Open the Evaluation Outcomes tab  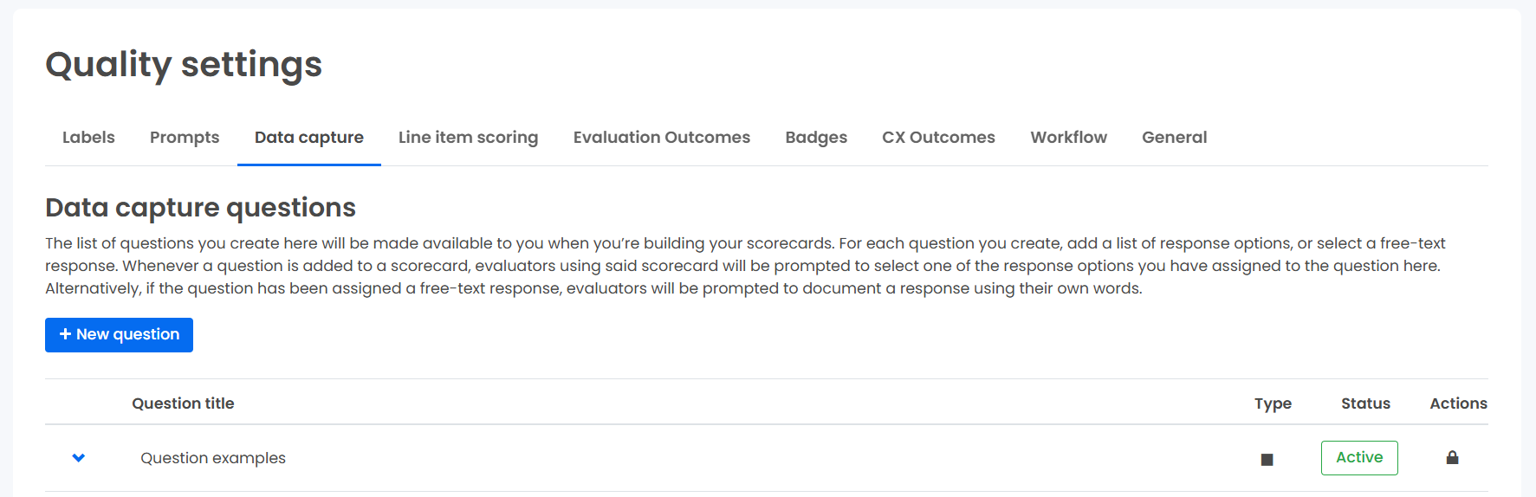point(662,138)
